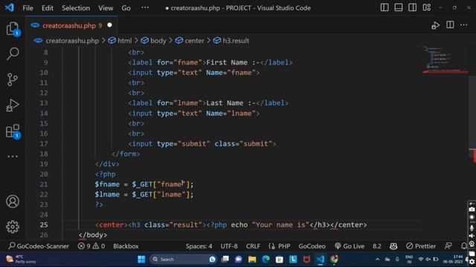Open editor More Actions menu
The image size is (476, 267).
[464, 25]
